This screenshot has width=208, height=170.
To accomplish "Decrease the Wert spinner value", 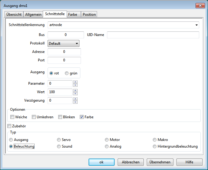I will (x=75, y=93).
